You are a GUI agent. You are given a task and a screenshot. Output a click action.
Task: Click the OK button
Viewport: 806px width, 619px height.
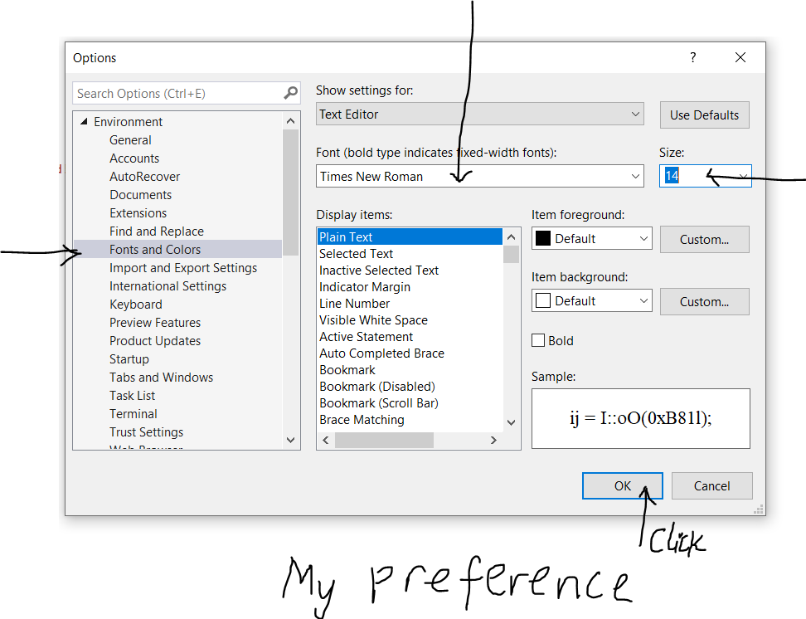pos(623,485)
